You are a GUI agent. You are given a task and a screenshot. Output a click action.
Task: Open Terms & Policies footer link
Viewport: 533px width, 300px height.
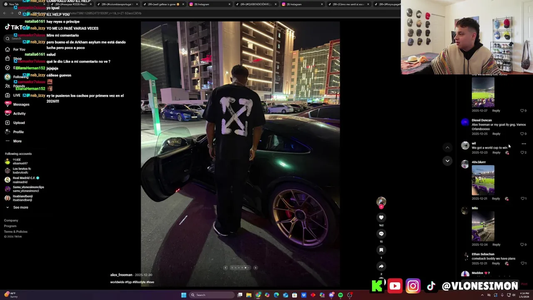tap(15, 232)
